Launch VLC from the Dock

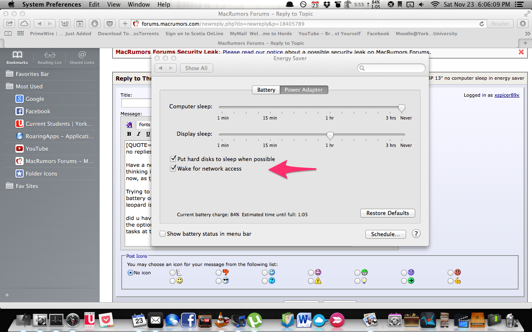pos(222,320)
